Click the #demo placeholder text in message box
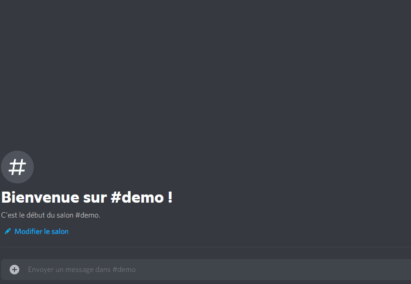The image size is (411, 284). pos(124,270)
